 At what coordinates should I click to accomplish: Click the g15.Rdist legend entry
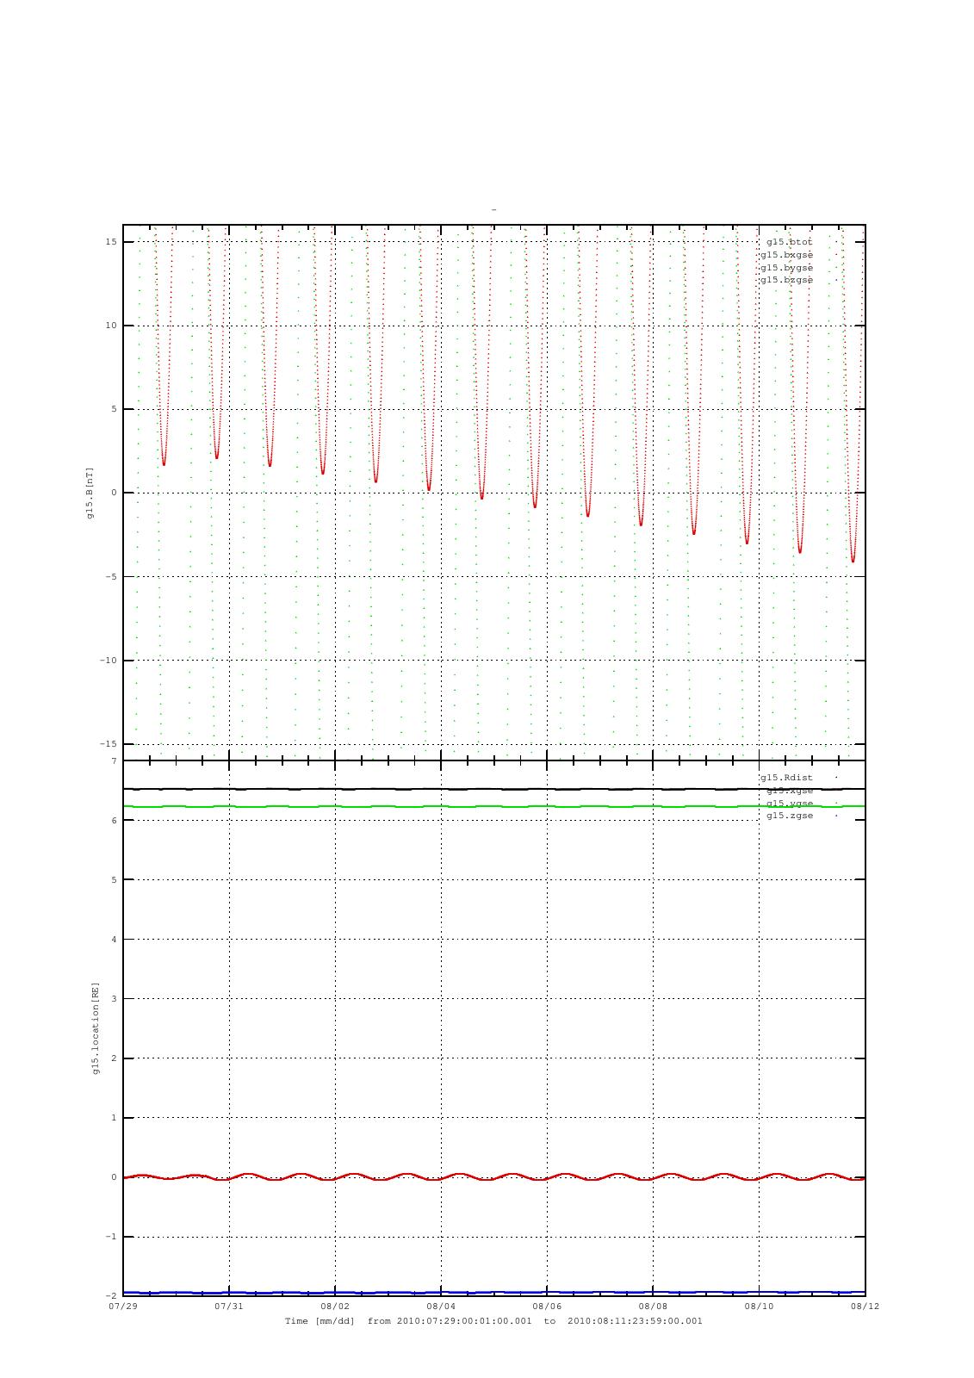[786, 778]
